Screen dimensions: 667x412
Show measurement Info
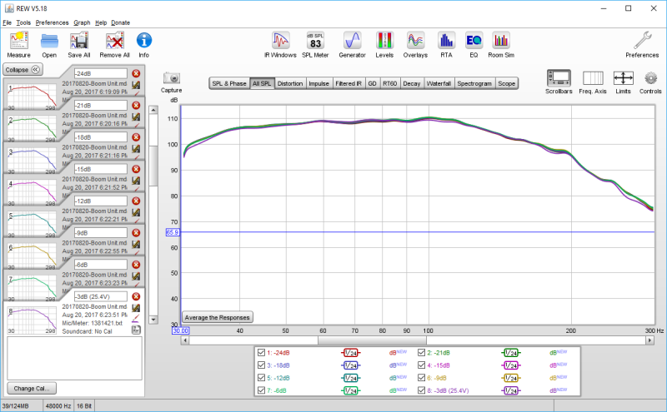(x=143, y=45)
